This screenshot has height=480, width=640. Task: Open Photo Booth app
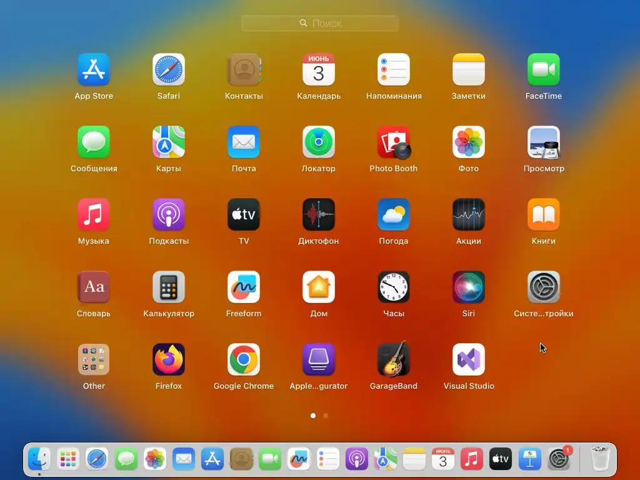pyautogui.click(x=394, y=142)
